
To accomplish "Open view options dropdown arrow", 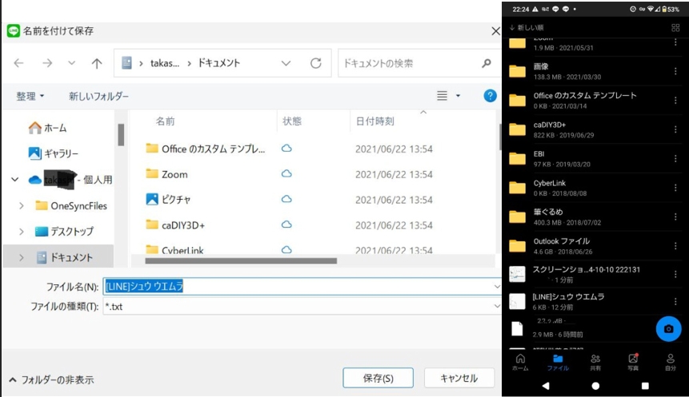I will pos(458,95).
